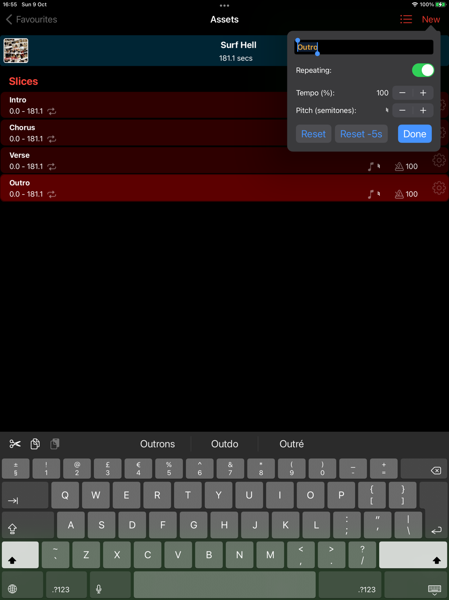Confirm with the Done button

coord(415,134)
